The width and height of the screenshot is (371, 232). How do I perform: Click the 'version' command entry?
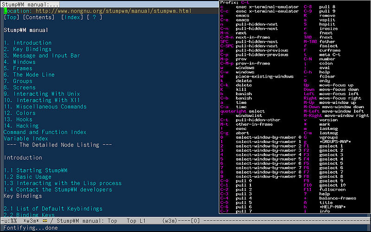329,120
